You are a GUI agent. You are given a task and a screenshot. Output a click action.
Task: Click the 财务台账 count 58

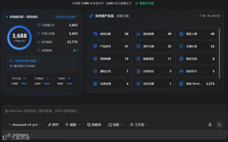pos(126,34)
